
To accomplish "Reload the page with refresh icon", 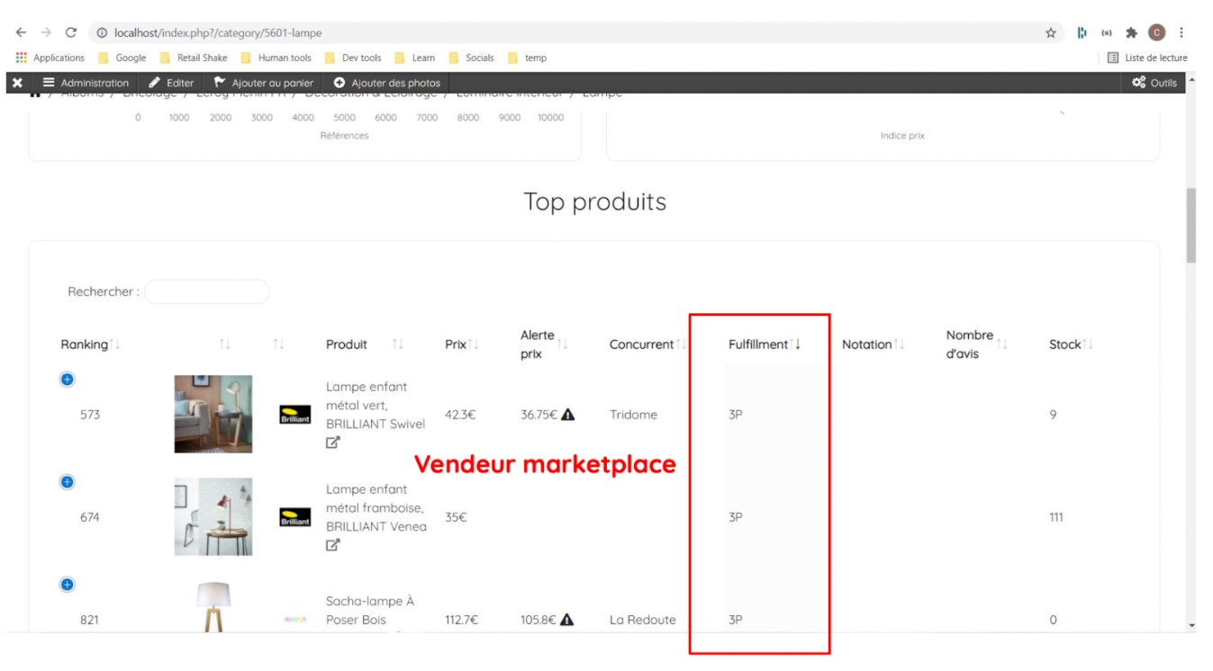I will pos(71,33).
